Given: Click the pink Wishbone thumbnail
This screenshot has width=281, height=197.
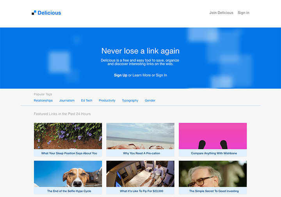Looking at the screenshot, I should click(x=213, y=136).
